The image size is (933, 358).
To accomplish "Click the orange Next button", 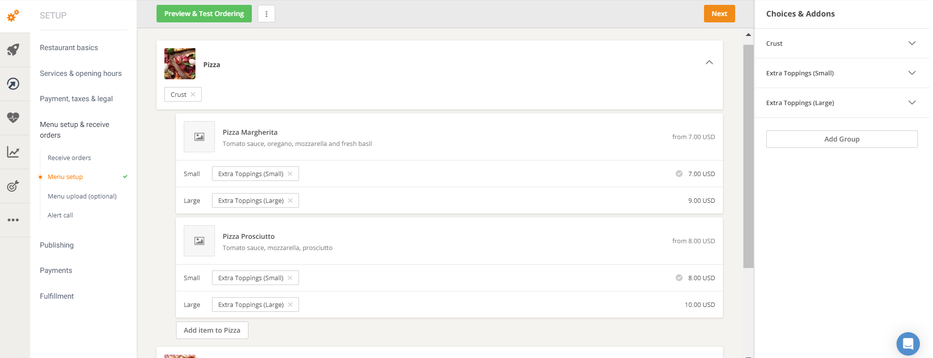I will [x=720, y=14].
